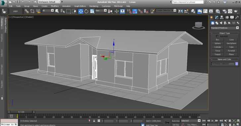Screen dimensions: 241x126
Task: Toggle the Auto Key button
Action: point(175,121)
